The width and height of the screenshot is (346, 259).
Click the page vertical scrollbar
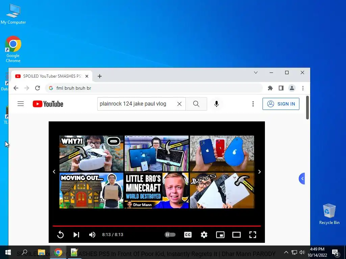(x=307, y=108)
